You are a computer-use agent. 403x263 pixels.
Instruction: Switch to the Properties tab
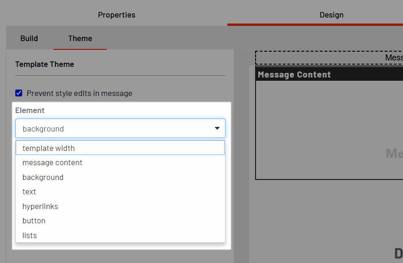pyautogui.click(x=116, y=15)
